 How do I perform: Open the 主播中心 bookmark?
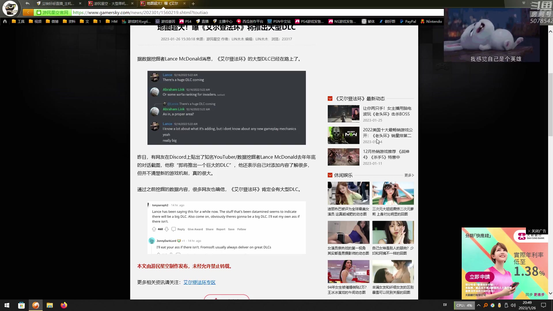pyautogui.click(x=223, y=21)
